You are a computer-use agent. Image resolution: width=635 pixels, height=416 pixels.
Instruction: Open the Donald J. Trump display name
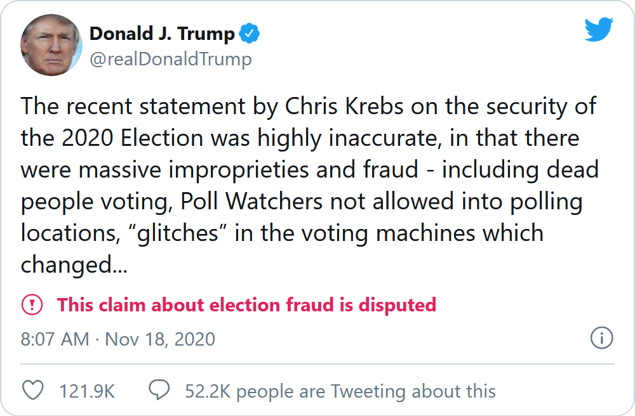coord(162,34)
